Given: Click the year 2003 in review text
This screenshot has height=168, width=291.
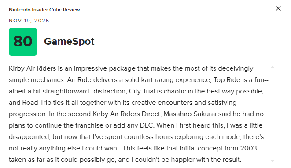Looking at the screenshot, I should coord(248,148).
